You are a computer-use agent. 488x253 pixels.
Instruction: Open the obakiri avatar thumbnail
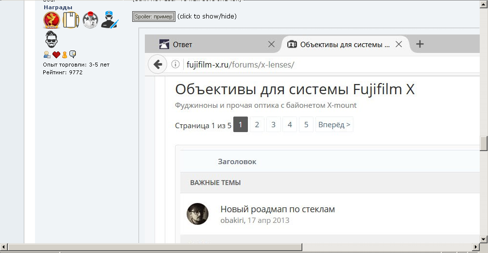tap(198, 214)
